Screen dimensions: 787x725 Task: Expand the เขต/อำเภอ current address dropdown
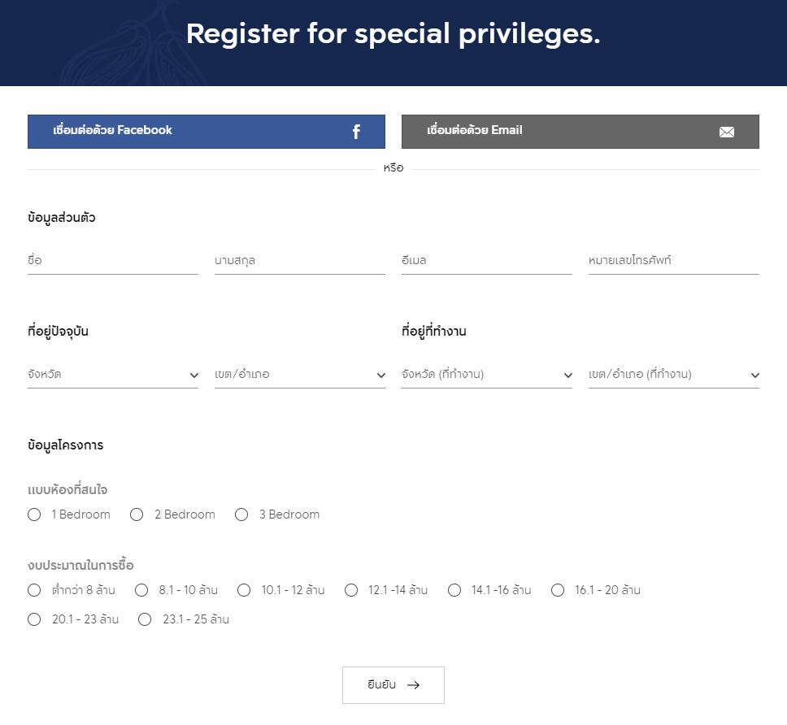(299, 375)
